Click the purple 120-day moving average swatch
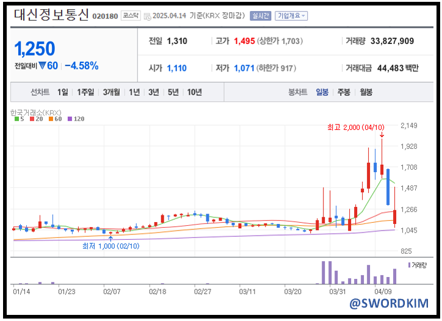This screenshot has width=442, height=321. tap(70, 119)
